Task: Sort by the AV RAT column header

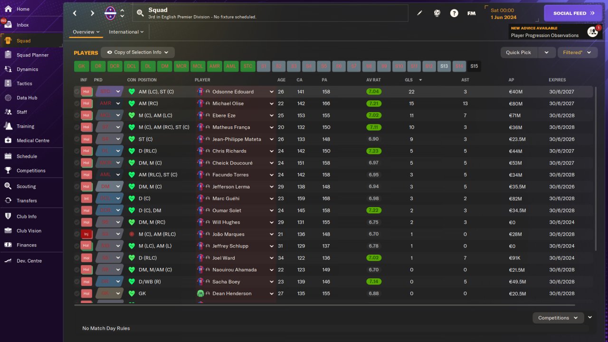Action: [x=373, y=80]
